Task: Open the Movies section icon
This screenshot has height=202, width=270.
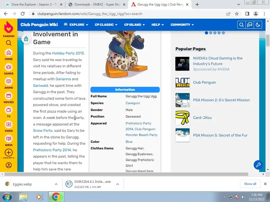Action: [9, 96]
